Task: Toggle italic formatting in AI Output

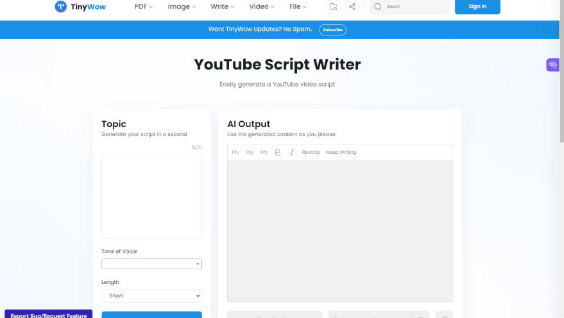Action: click(291, 153)
